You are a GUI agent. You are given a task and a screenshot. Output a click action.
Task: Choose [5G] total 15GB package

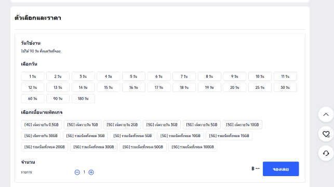[229, 136]
